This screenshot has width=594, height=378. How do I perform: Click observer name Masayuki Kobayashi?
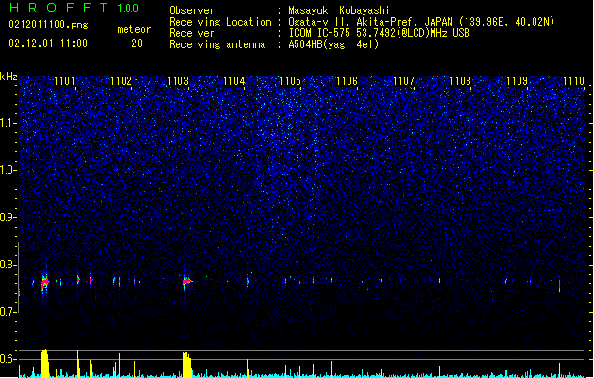pos(339,10)
